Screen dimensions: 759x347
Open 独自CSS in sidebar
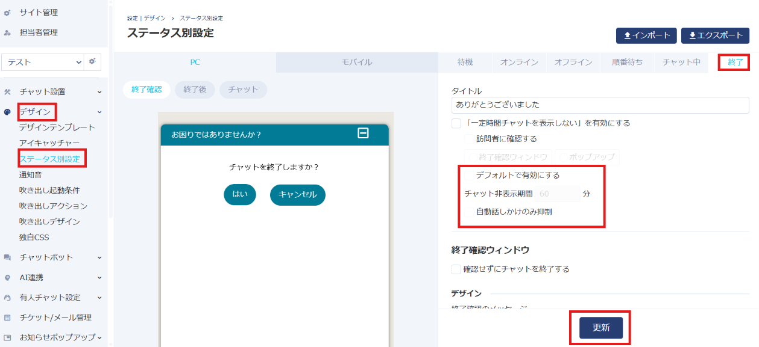click(34, 238)
